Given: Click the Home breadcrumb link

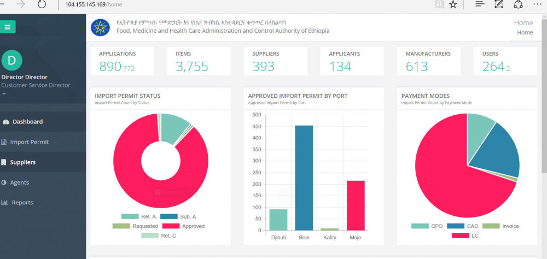Looking at the screenshot, I should click(525, 33).
